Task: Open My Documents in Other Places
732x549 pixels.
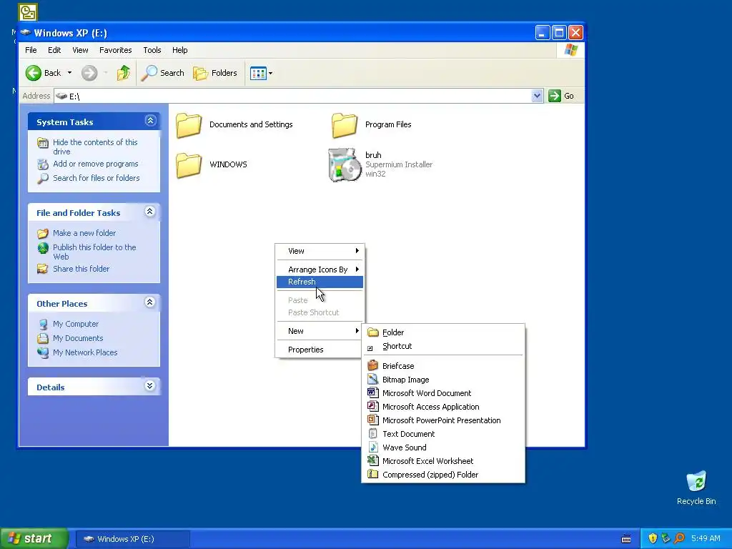Action: (77, 338)
